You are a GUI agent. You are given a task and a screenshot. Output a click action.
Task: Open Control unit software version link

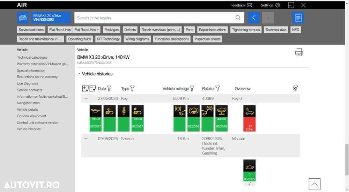(38, 123)
